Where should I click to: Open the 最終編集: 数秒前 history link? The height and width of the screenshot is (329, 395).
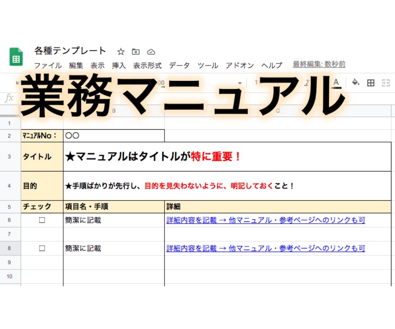click(x=319, y=64)
